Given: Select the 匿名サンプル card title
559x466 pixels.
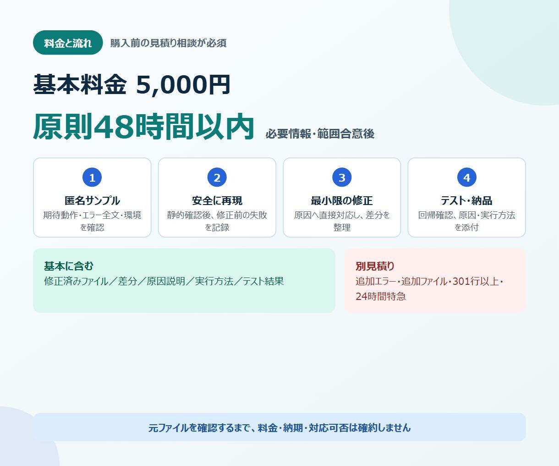Looking at the screenshot, I should coord(92,200).
